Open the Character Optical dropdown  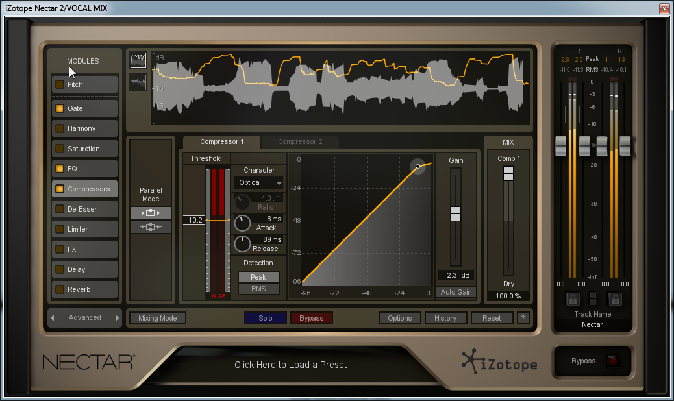click(258, 182)
